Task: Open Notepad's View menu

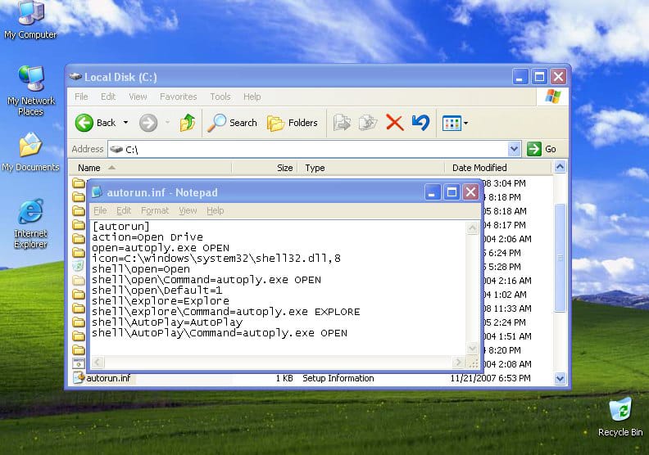Action: pos(188,211)
